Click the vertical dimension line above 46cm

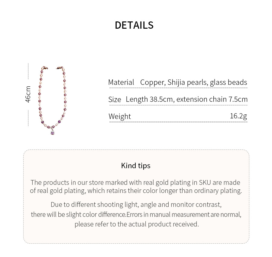point(28,74)
